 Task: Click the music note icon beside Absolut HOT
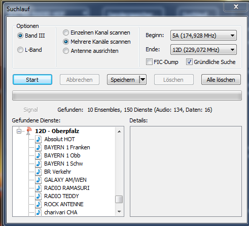tap(39, 139)
